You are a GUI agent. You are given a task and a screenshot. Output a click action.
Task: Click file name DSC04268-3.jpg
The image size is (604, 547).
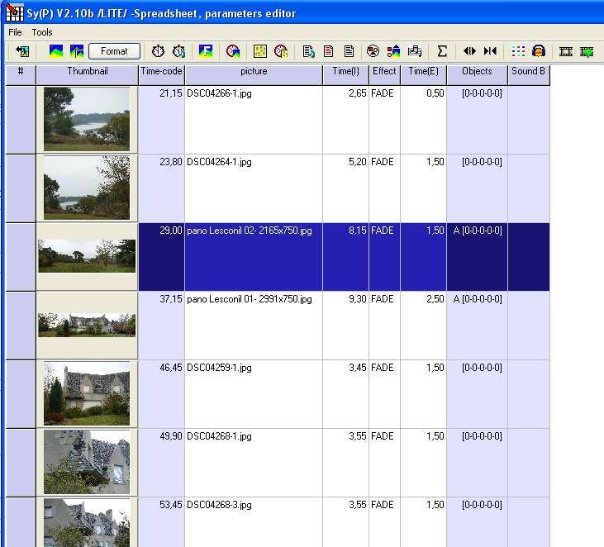[x=219, y=505]
